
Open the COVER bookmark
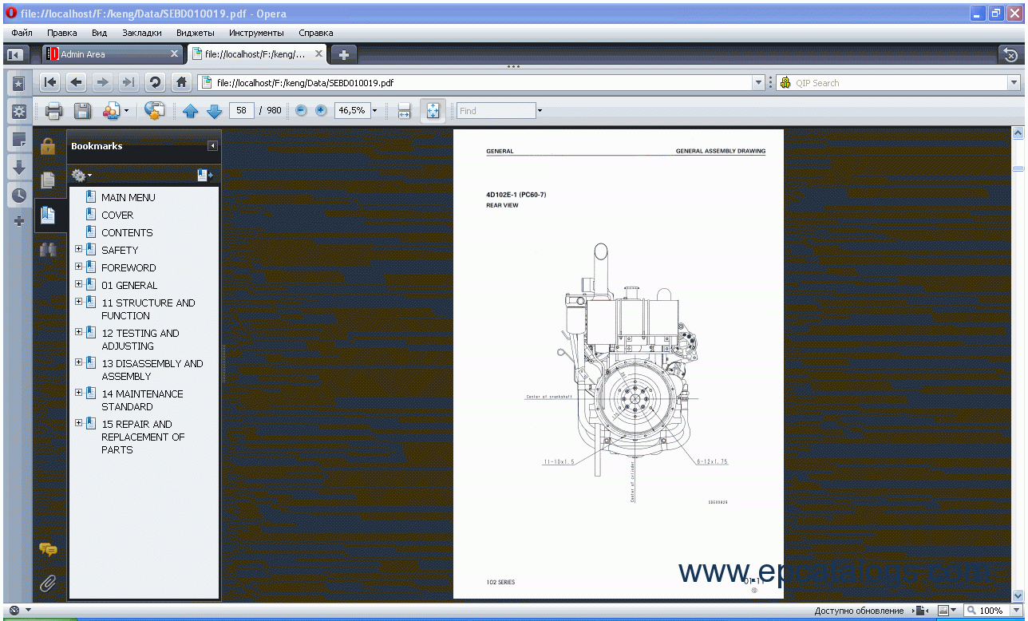[117, 215]
